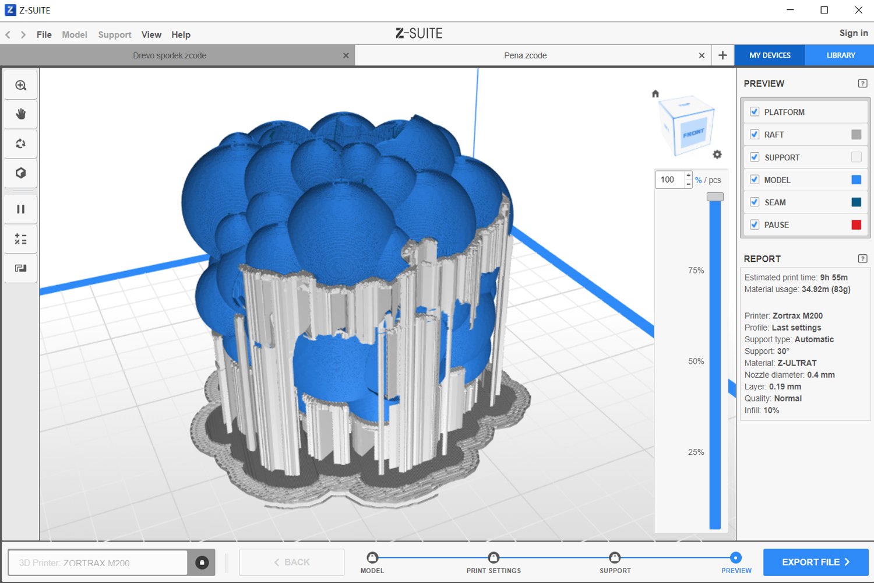The height and width of the screenshot is (583, 874).
Task: Click the layer percentage input field
Action: (670, 180)
